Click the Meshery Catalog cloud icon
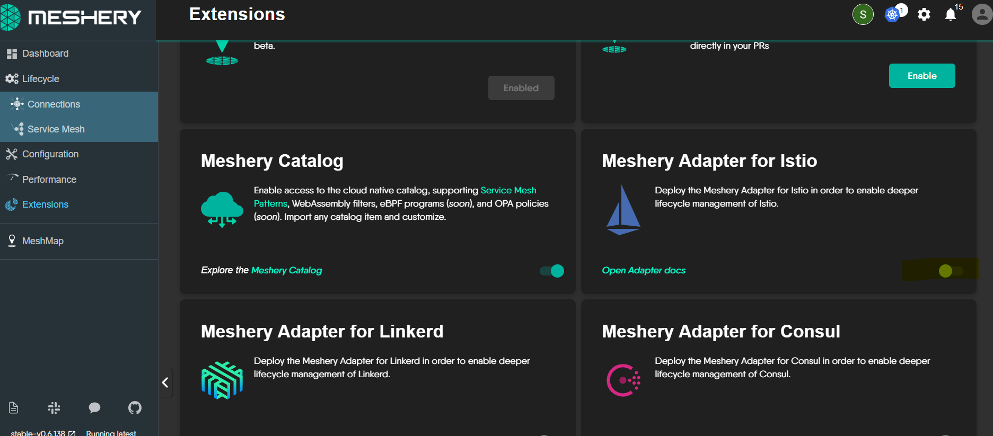993x436 pixels. [222, 209]
